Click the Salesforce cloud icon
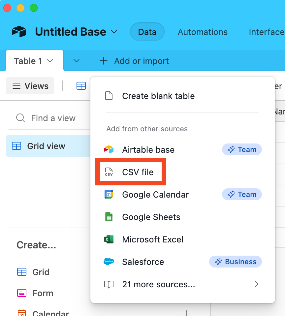Viewport: 285px width, 316px height. click(109, 262)
